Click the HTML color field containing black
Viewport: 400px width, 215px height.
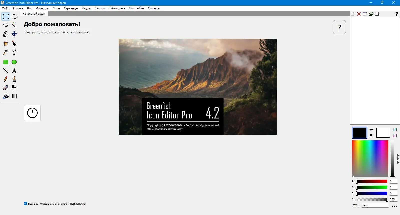375,205
